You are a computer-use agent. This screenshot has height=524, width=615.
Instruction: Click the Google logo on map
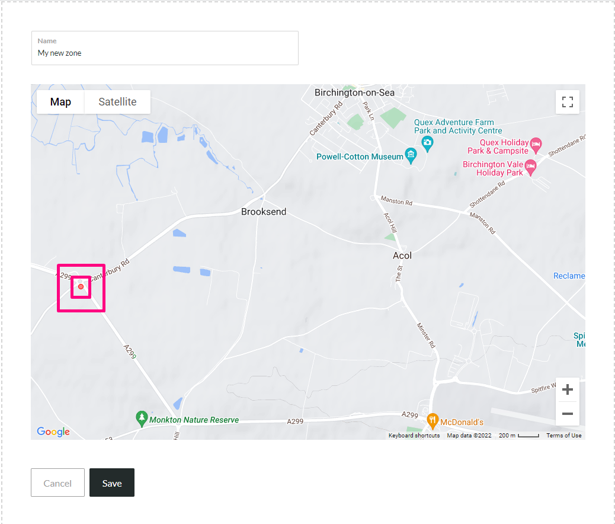(53, 432)
